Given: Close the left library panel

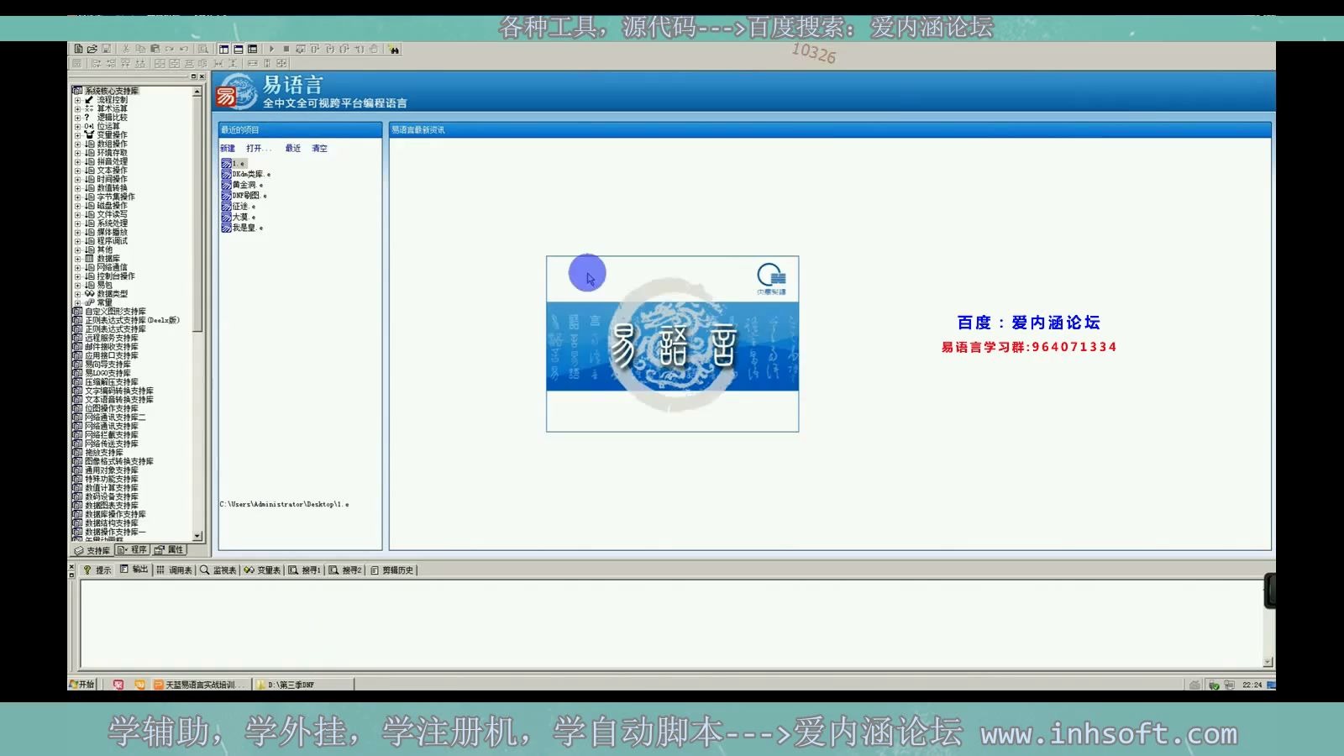Looking at the screenshot, I should pyautogui.click(x=202, y=76).
